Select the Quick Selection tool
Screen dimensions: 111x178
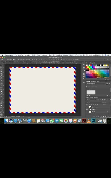click(1, 71)
